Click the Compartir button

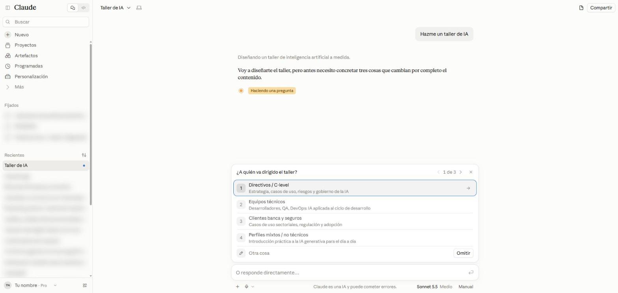[601, 8]
